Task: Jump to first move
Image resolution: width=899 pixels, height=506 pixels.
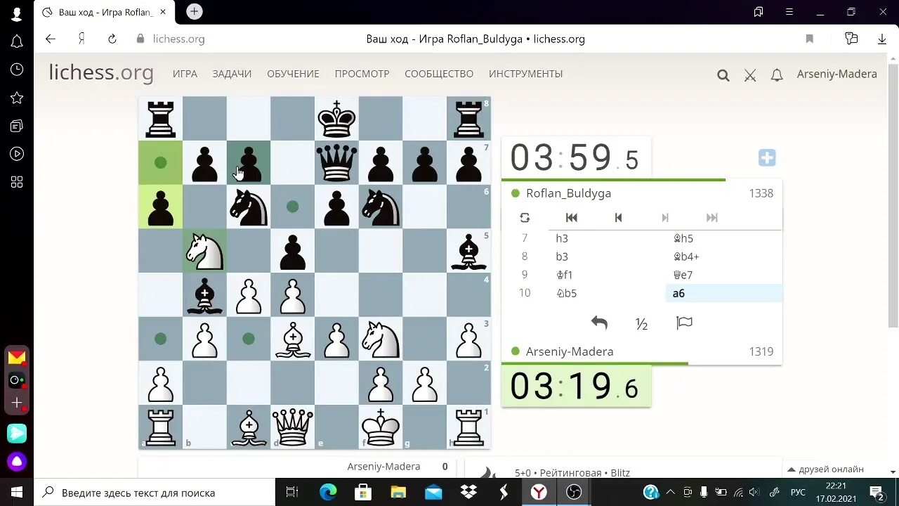Action: tap(572, 218)
